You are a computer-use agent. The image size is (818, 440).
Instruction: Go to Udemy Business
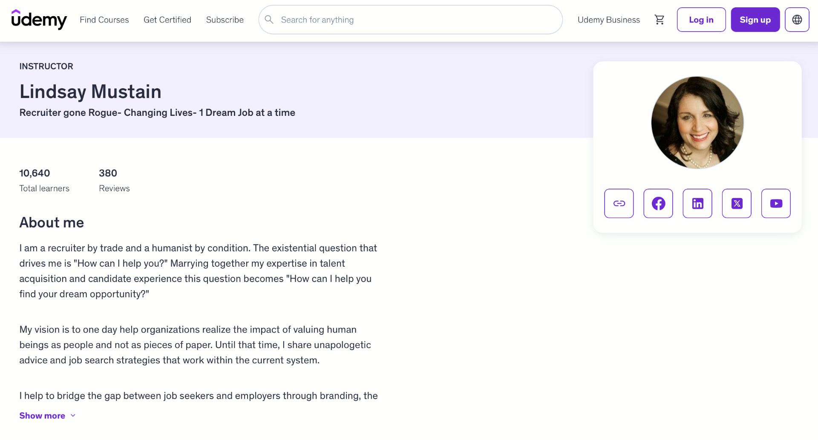pos(609,20)
